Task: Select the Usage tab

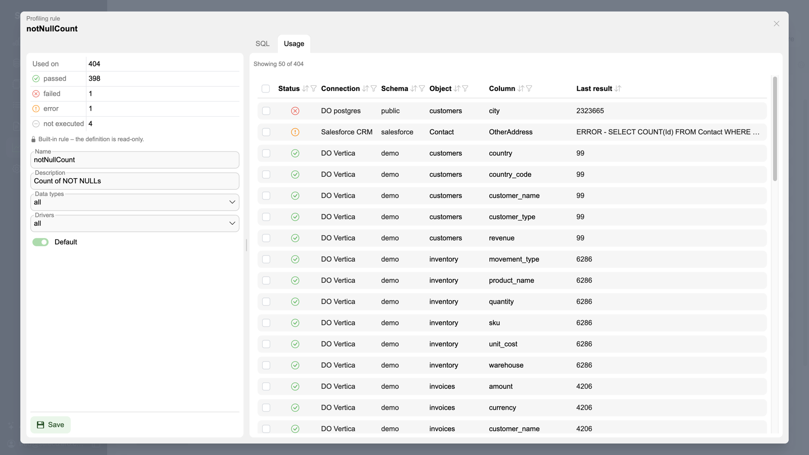Action: pyautogui.click(x=294, y=43)
